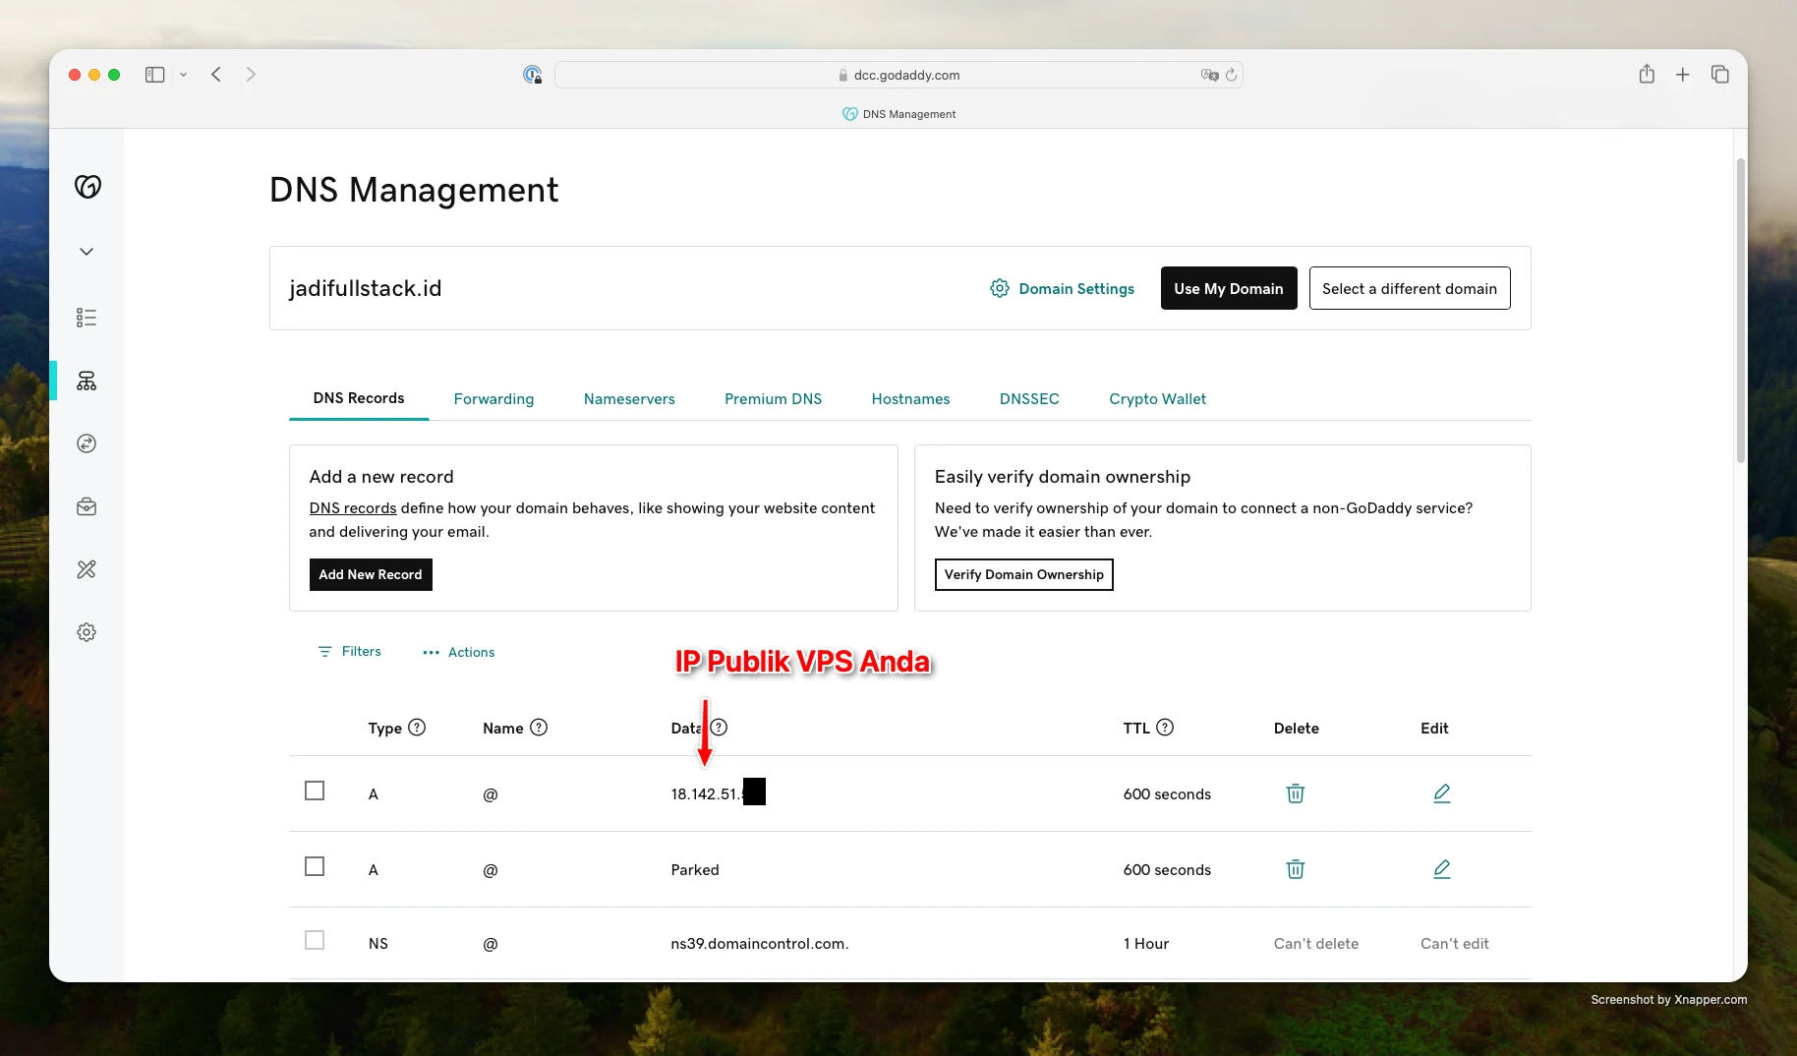Show help for the Data column

coord(720,728)
